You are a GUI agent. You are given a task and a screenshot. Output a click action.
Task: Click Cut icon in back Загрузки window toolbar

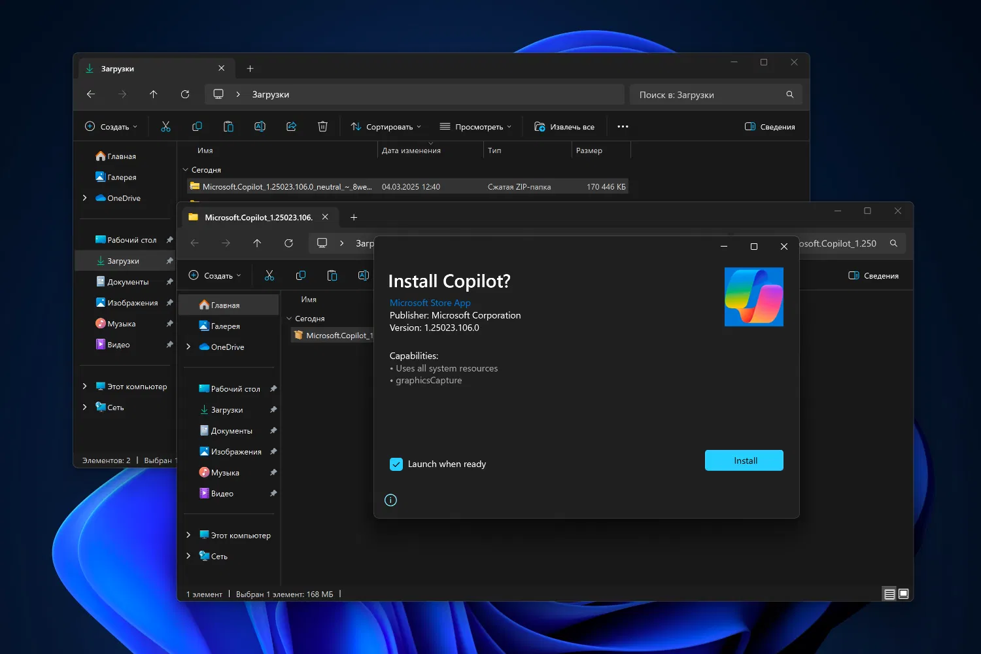(165, 127)
